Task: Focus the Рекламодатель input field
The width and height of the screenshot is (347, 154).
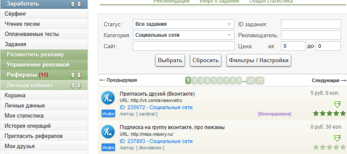Action: (311, 35)
